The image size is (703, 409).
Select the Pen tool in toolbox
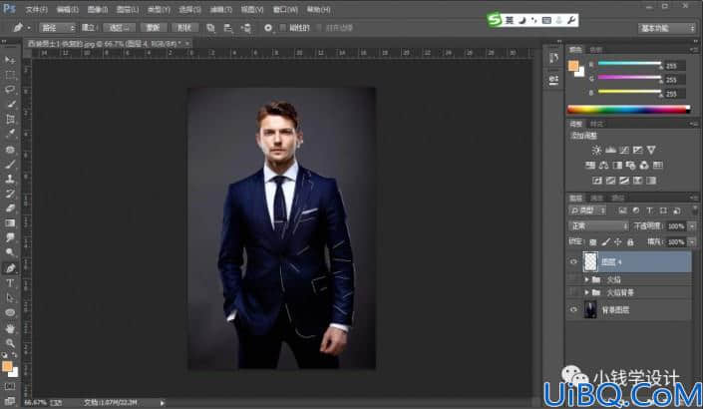point(10,268)
